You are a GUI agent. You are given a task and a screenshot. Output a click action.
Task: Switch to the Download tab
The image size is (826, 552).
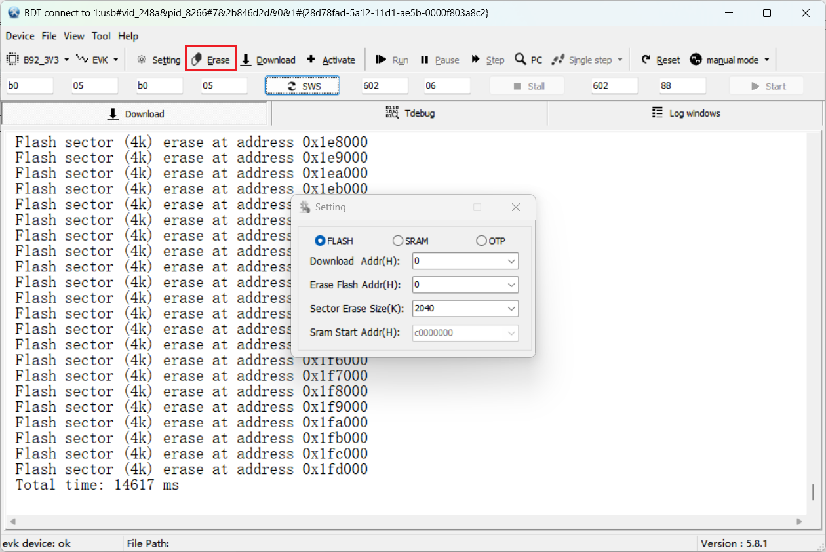tap(136, 114)
